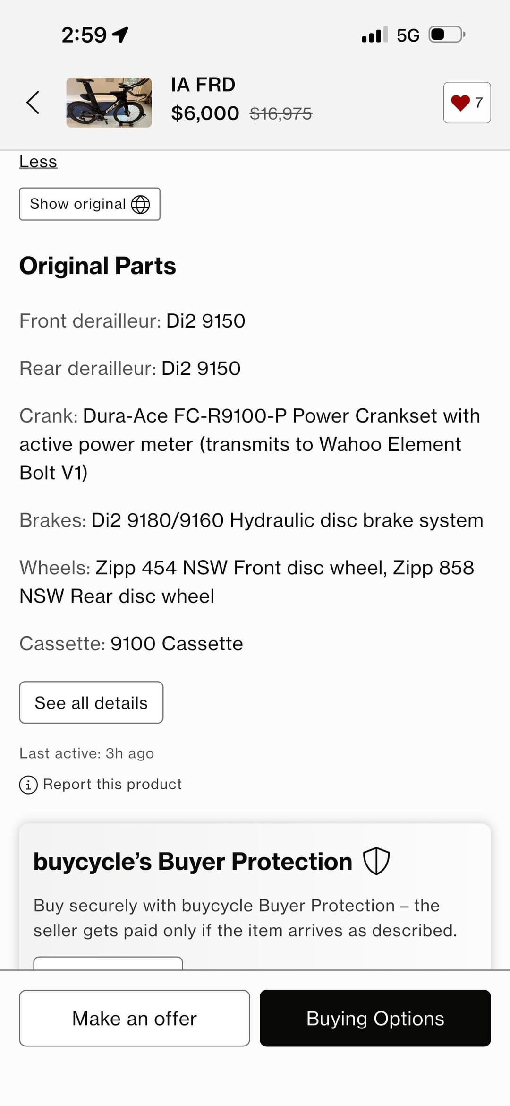
Task: Tap the location arrow in status bar
Action: [x=121, y=35]
